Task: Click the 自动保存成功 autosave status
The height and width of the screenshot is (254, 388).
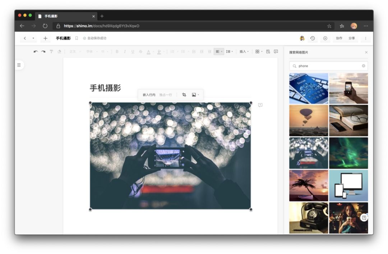Action: pyautogui.click(x=94, y=38)
